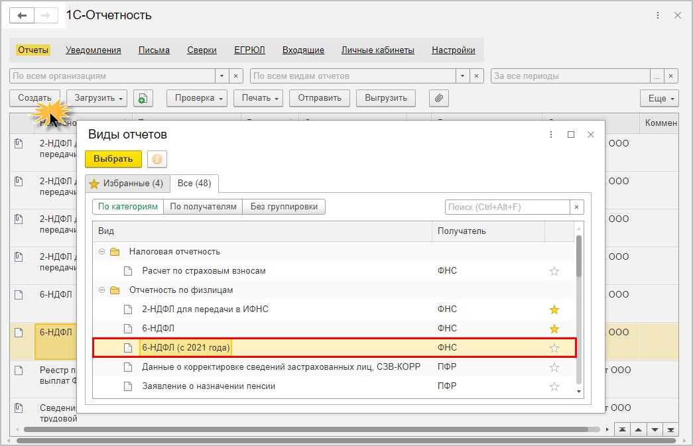This screenshot has height=446, width=693.
Task: Open the Загрузить dropdown button
Action: click(97, 98)
